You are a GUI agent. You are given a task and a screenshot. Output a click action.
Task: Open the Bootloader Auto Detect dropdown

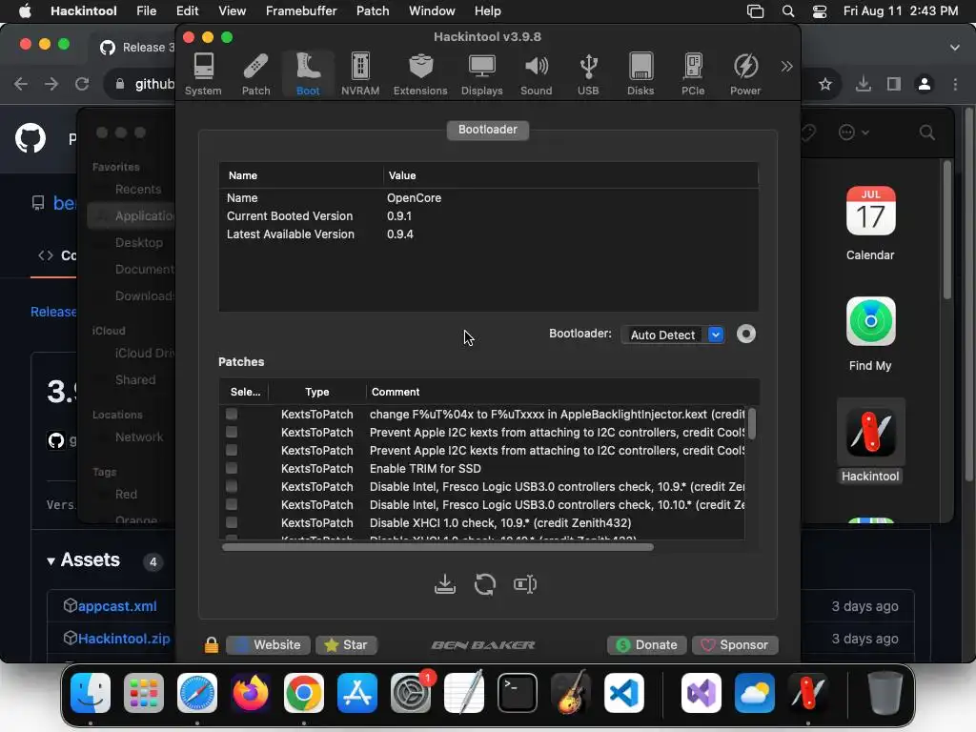coord(673,335)
